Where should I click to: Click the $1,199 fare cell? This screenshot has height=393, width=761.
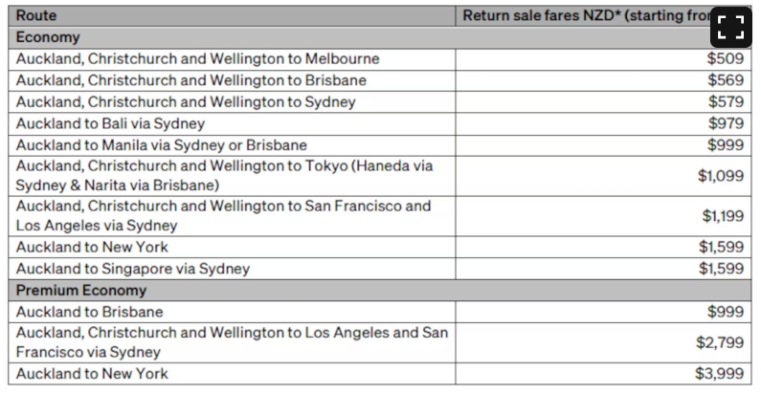(x=603, y=216)
